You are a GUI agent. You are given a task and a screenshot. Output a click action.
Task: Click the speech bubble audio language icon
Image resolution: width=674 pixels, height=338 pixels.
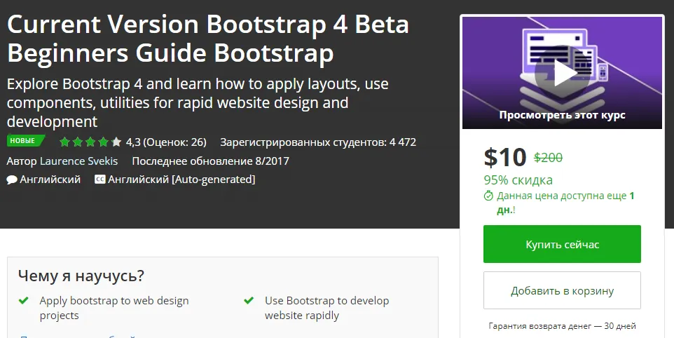click(12, 180)
